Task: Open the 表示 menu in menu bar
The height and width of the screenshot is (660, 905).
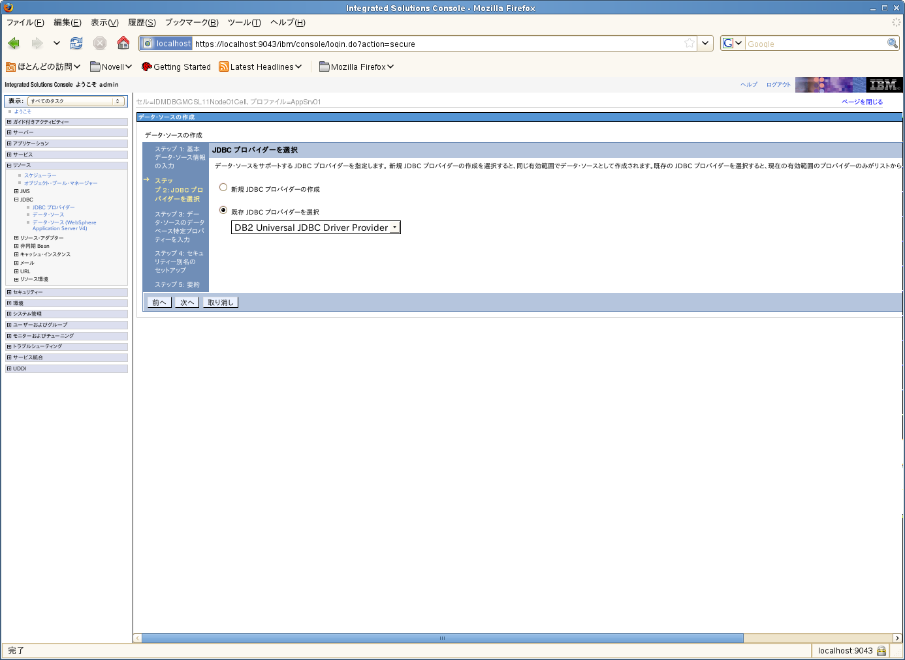Action: tap(104, 22)
